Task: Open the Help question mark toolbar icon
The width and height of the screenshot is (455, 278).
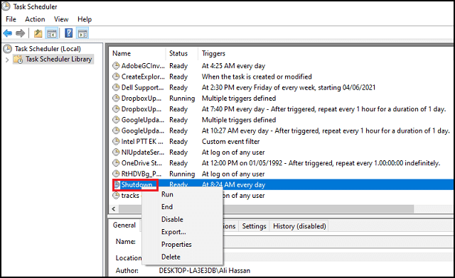Action: [69, 33]
